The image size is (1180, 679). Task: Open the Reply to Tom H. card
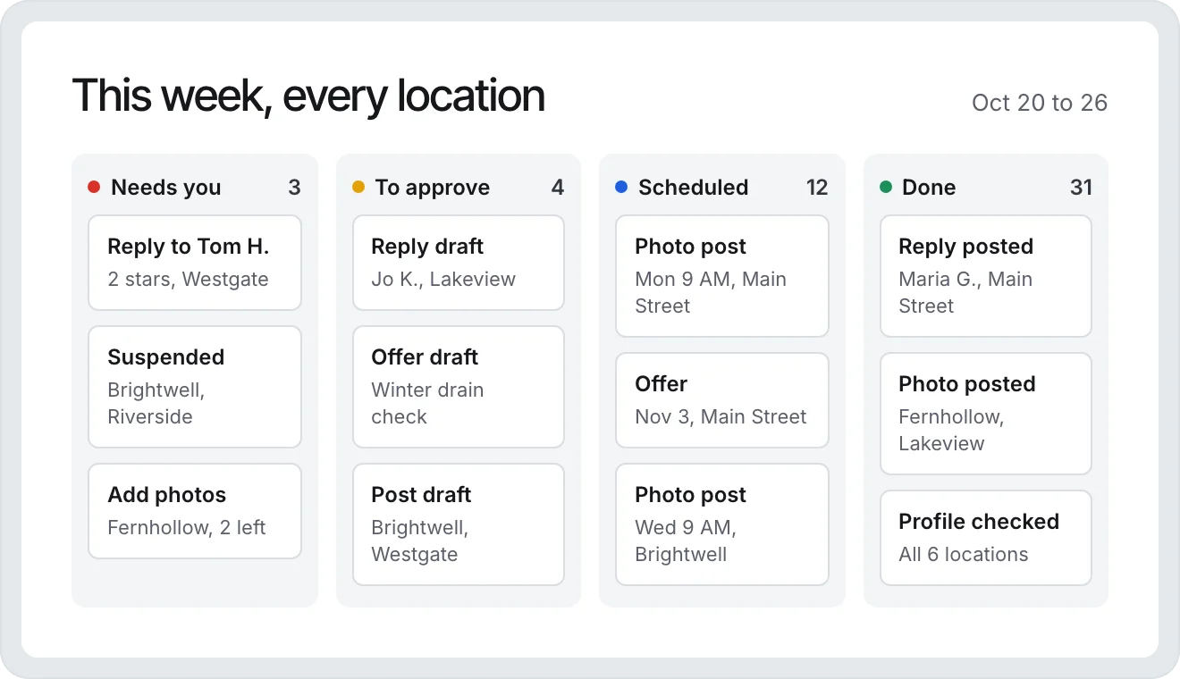(195, 263)
